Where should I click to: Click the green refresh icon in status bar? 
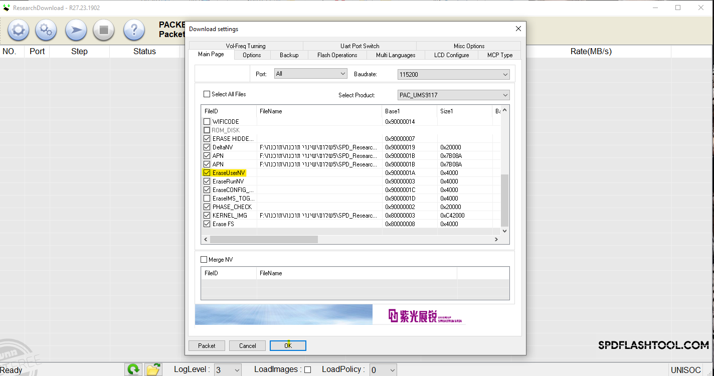(133, 370)
